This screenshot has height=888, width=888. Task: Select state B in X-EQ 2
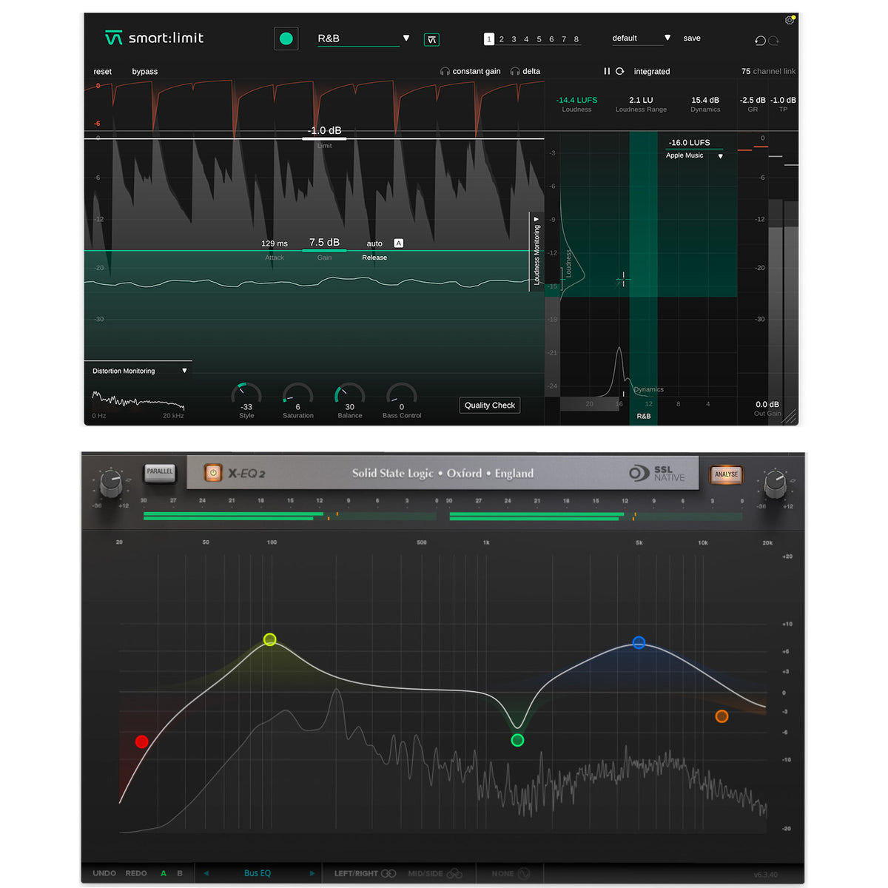click(180, 873)
